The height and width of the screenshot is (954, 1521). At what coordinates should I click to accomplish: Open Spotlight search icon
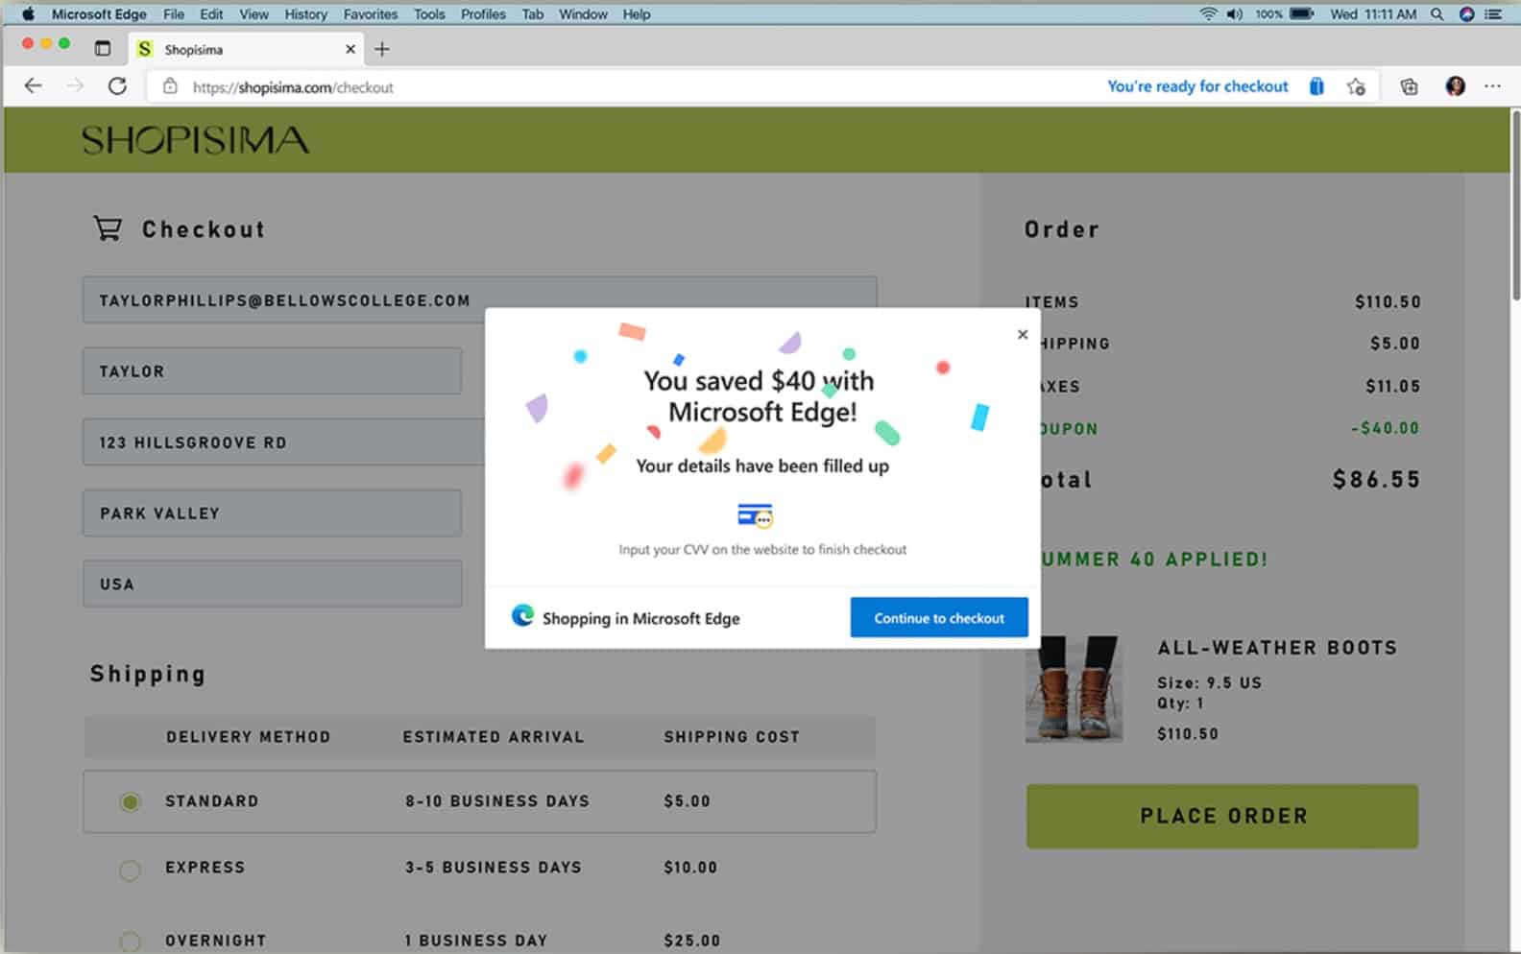point(1437,14)
